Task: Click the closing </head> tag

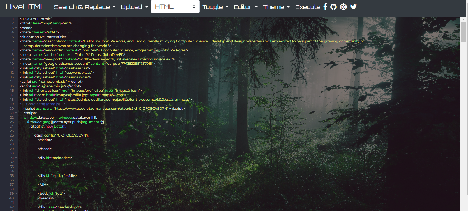Action: (45, 149)
